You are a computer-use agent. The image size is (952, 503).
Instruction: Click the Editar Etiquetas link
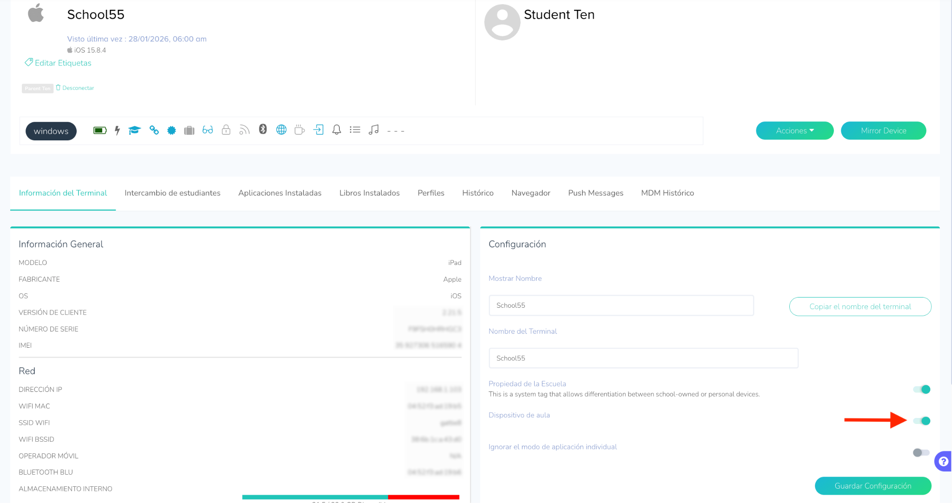point(63,63)
